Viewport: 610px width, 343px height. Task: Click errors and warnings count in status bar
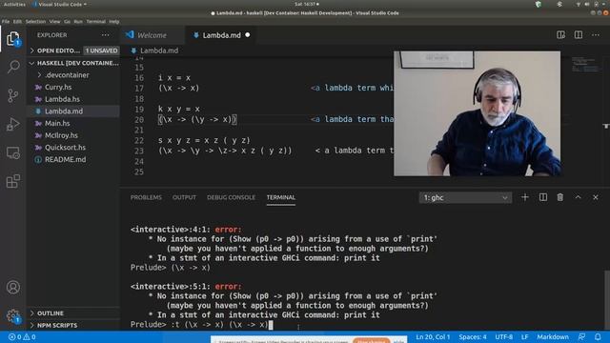tap(22, 336)
